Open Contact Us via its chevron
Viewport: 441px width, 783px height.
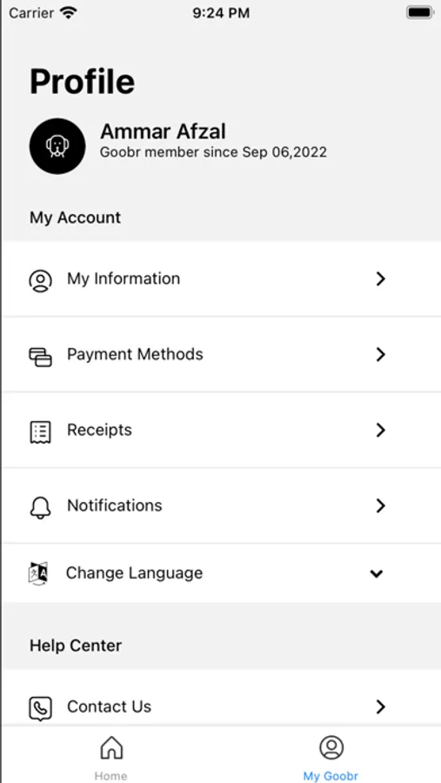(x=381, y=706)
